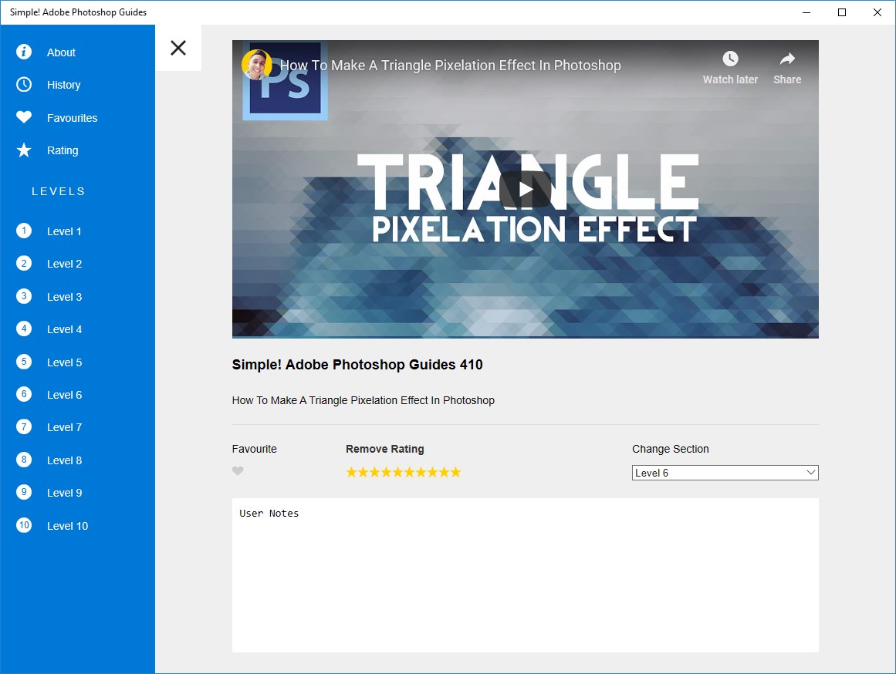This screenshot has height=674, width=896.
Task: Select the Level 3 number badge
Action: (x=24, y=296)
